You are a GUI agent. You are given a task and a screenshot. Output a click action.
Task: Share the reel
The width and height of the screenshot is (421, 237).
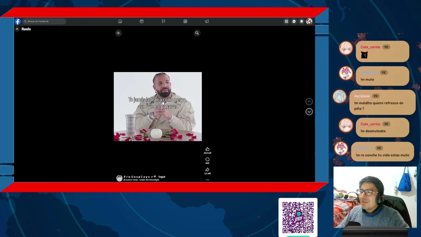pos(207,170)
